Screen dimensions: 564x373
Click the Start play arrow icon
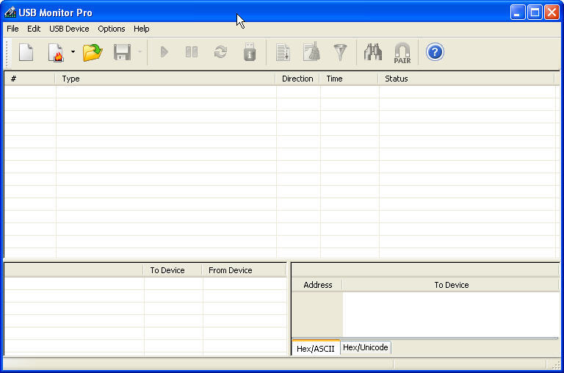click(x=164, y=52)
